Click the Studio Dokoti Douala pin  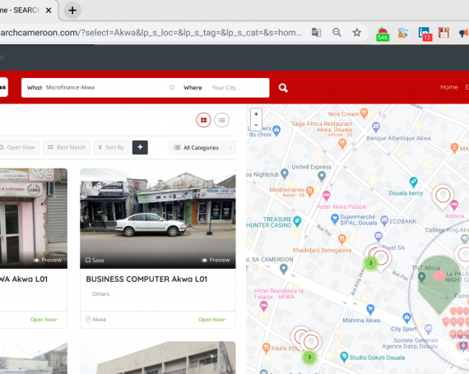coord(344,357)
